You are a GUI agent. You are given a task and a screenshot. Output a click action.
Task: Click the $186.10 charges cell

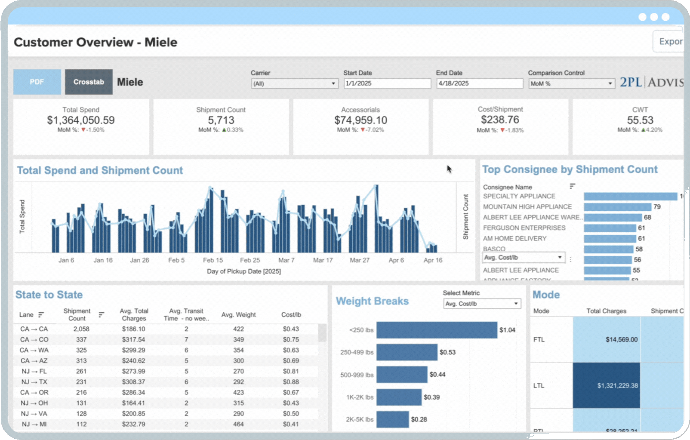pyautogui.click(x=134, y=329)
